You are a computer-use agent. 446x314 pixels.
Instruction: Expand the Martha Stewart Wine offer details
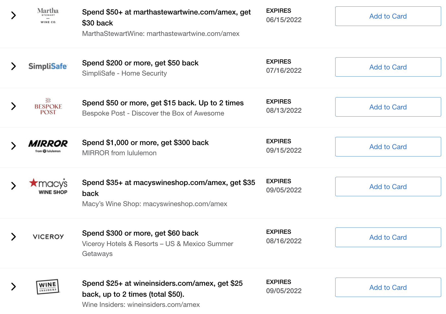pyautogui.click(x=14, y=16)
